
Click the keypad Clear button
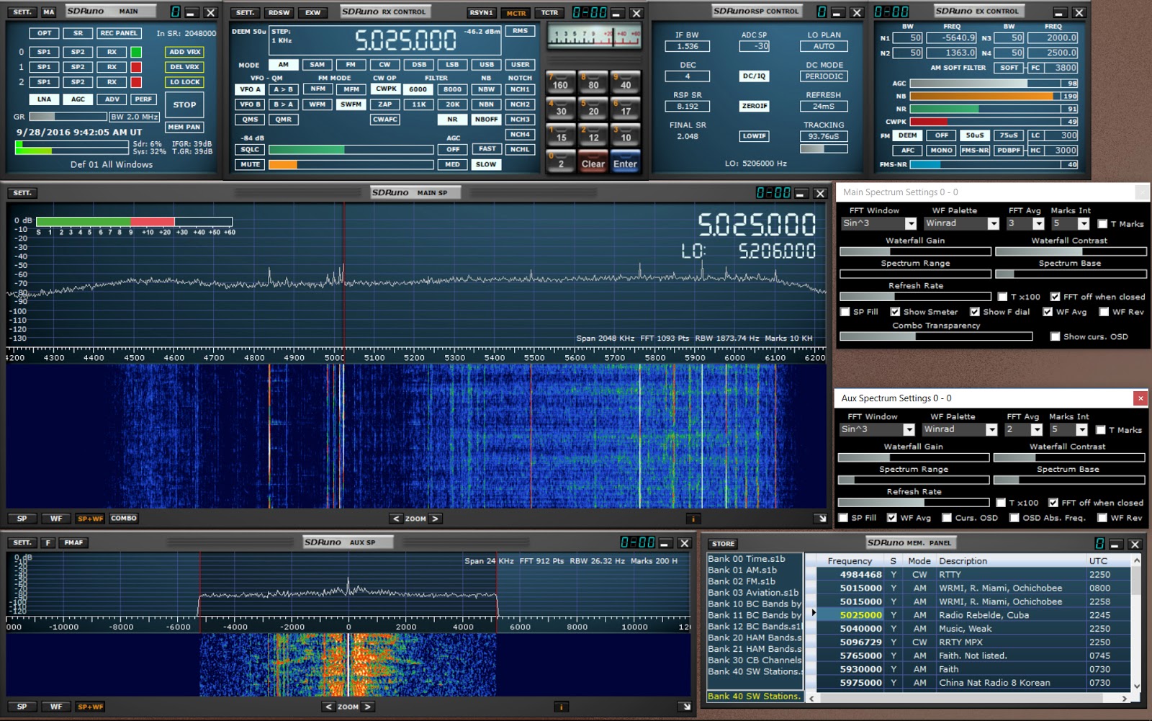pyautogui.click(x=593, y=161)
